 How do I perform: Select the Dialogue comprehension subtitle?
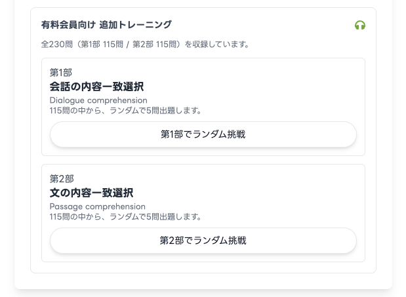coord(98,100)
